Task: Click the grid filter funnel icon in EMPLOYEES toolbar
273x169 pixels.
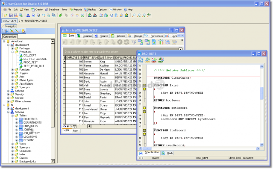Action: point(134,42)
